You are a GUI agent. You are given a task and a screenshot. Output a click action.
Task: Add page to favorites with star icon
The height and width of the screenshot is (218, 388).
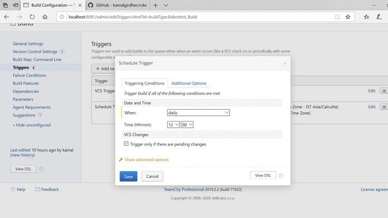pos(347,17)
